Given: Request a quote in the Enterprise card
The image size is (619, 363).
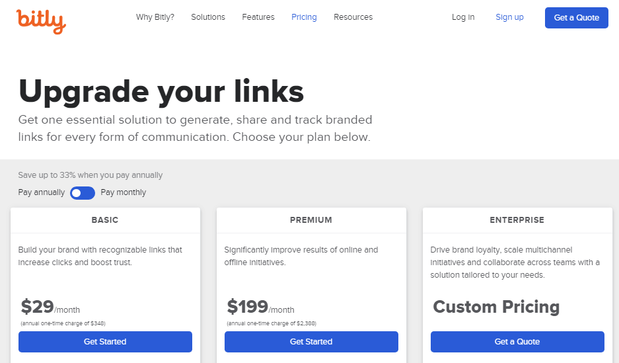Looking at the screenshot, I should [517, 342].
